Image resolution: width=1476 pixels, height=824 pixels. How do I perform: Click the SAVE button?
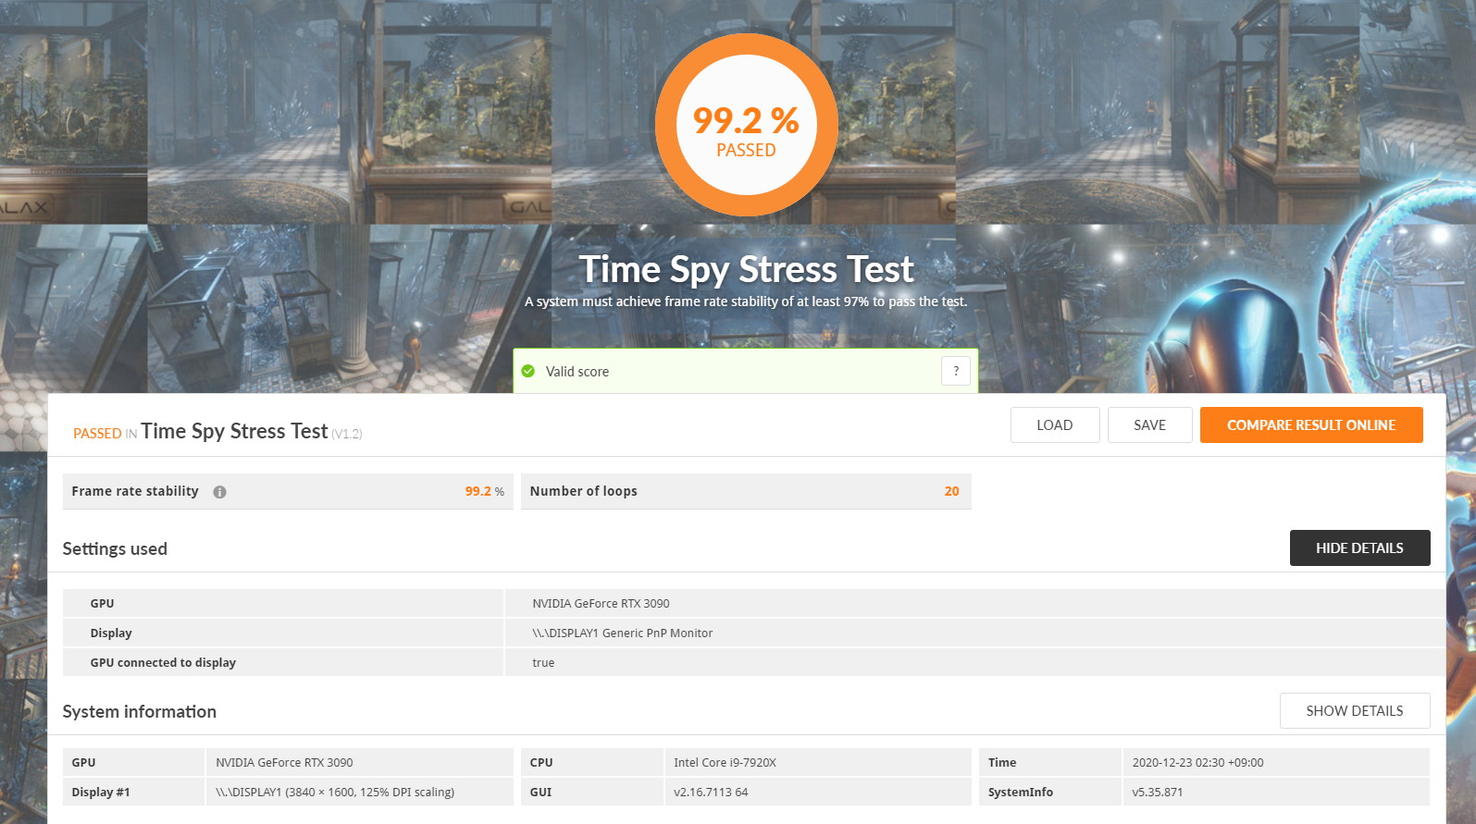coord(1150,425)
